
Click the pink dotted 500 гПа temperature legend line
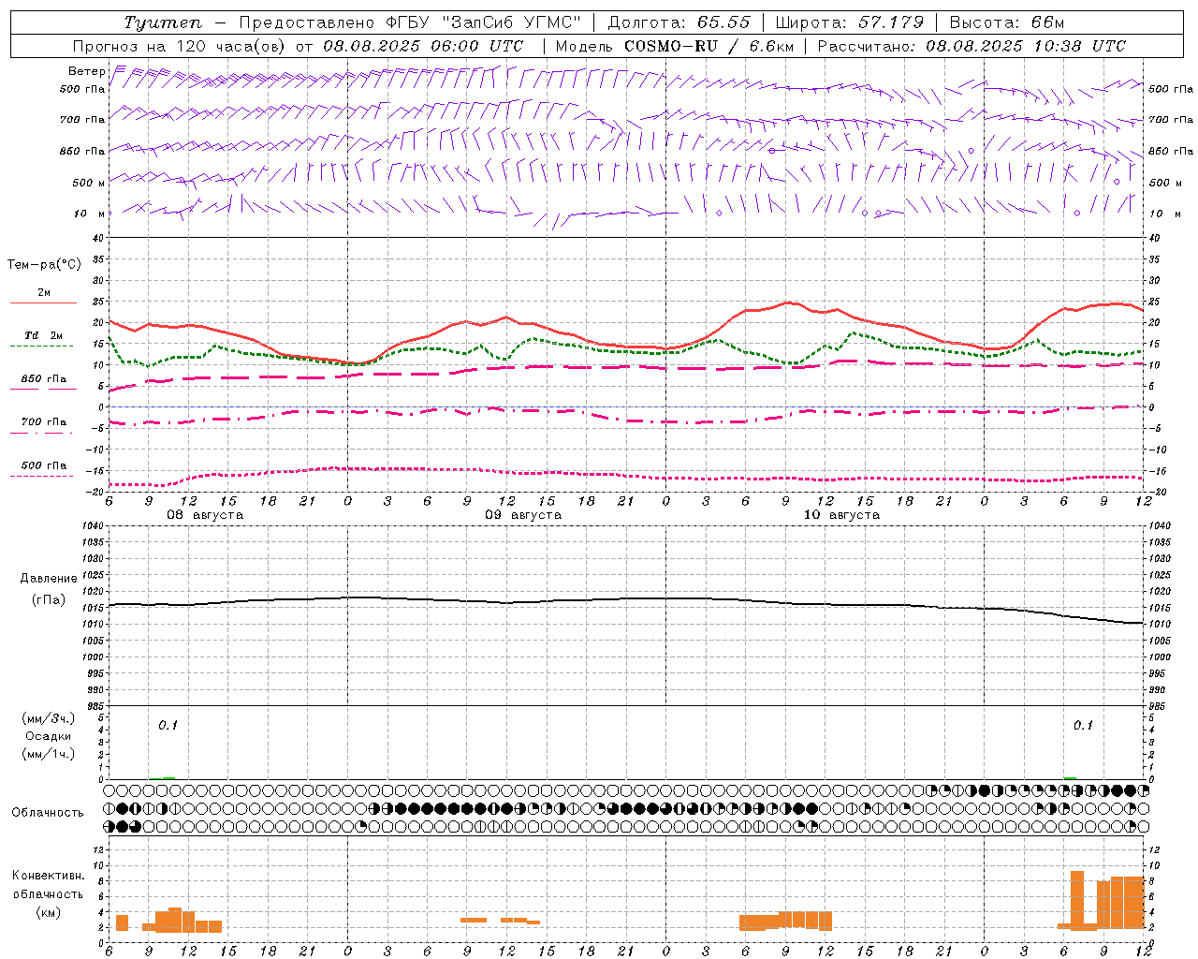[x=41, y=477]
